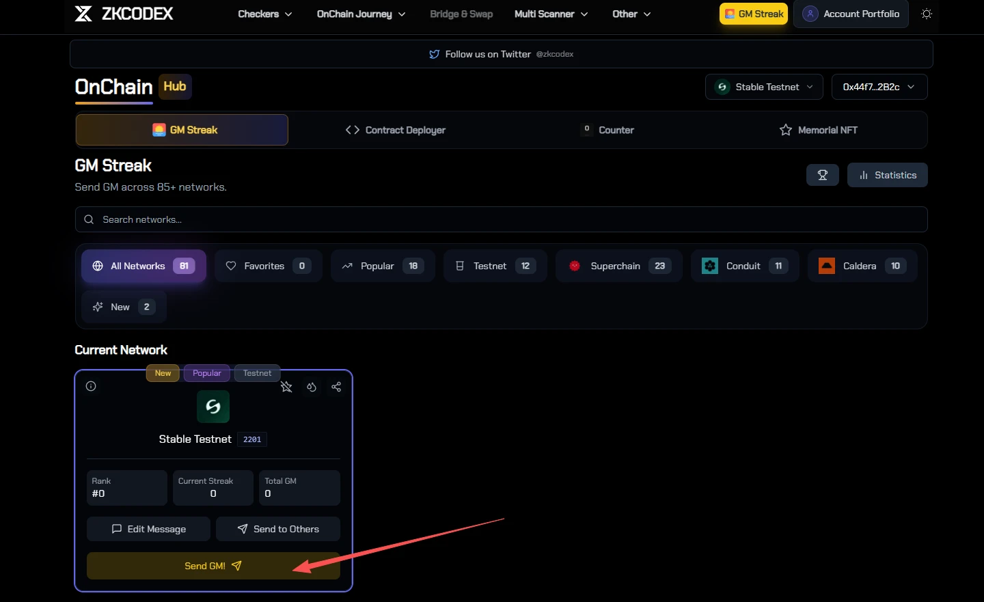This screenshot has height=602, width=984.
Task: Open the 0x44f7...2B2c wallet dropdown
Action: tap(879, 87)
